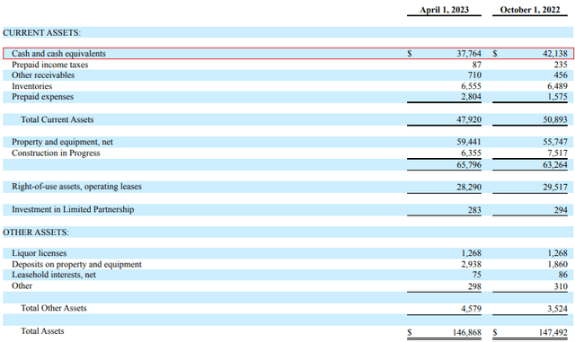Select the Total Other Assets label

point(54,308)
